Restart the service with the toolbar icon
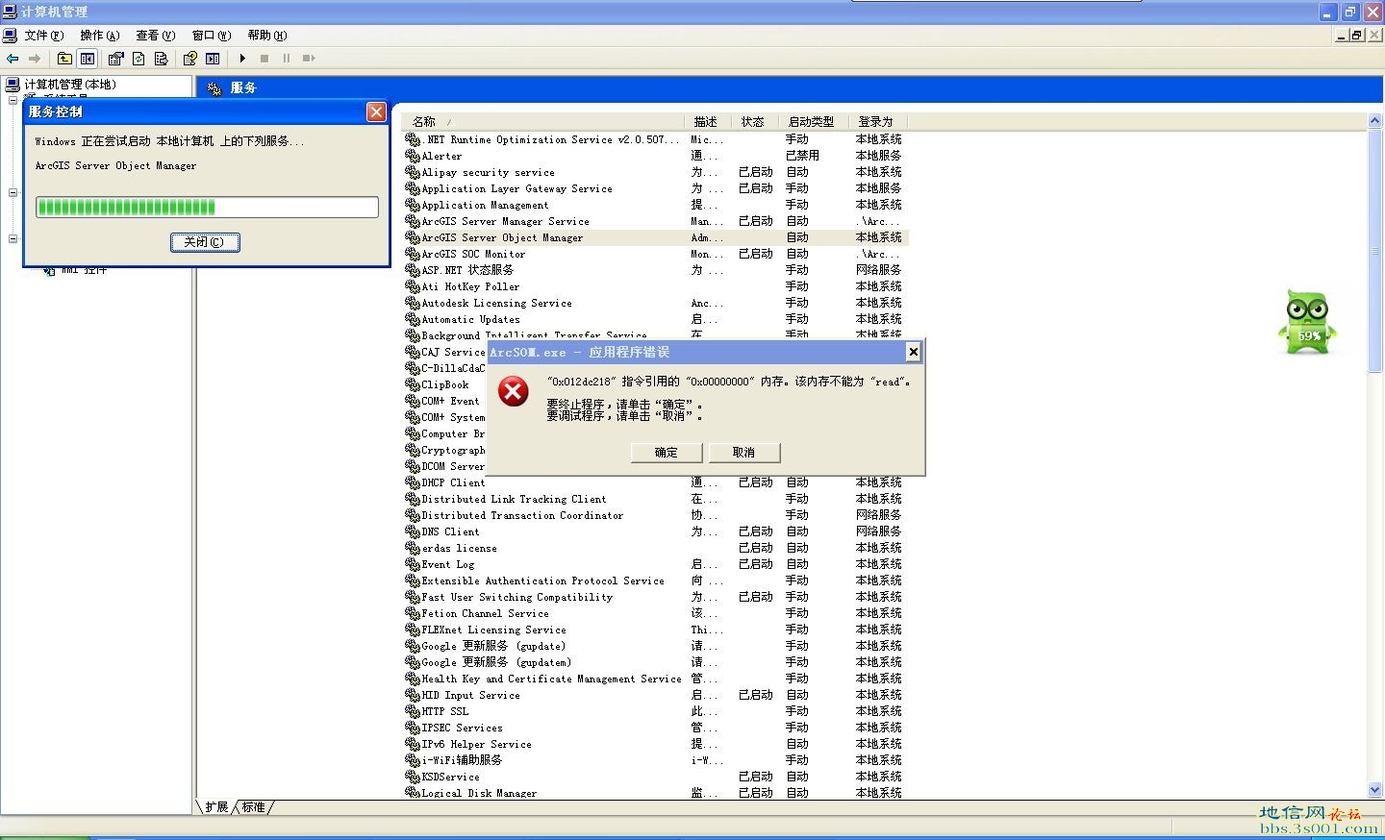 tap(309, 59)
